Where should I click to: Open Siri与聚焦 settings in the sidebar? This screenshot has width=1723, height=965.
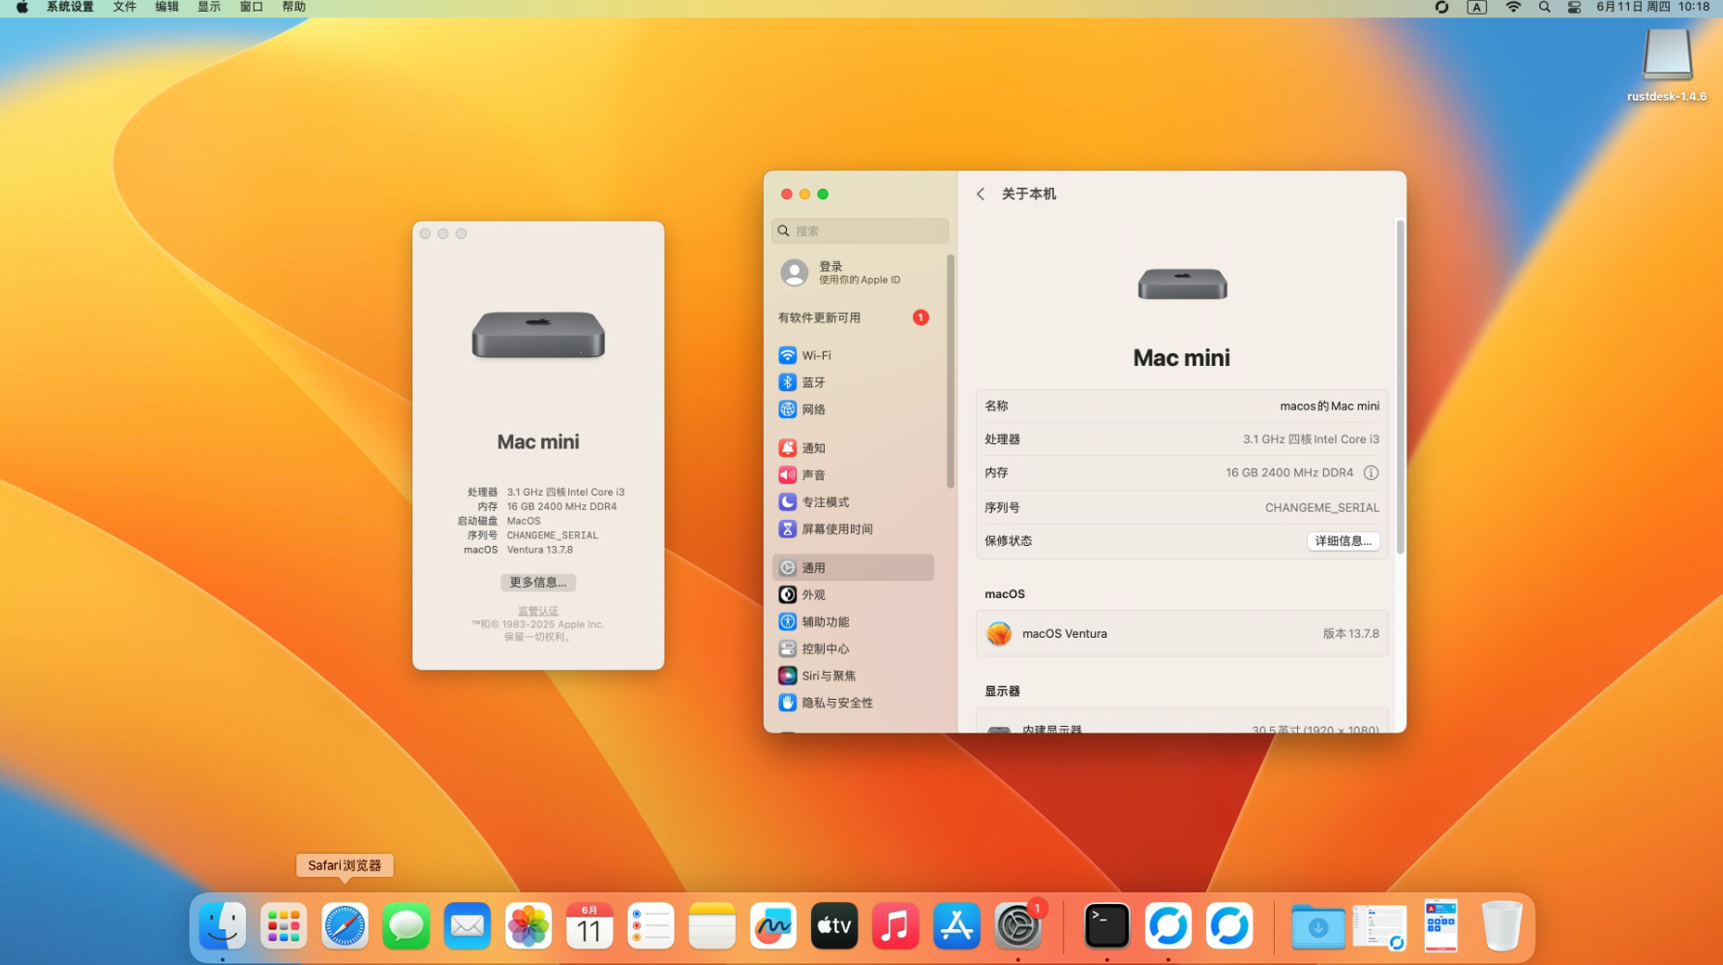[x=854, y=677]
